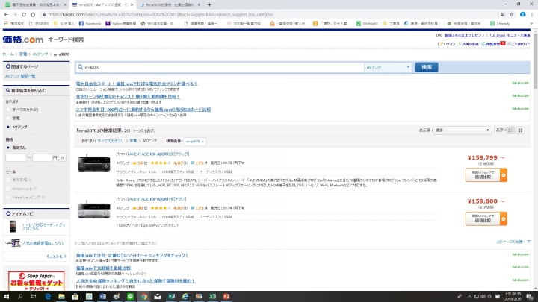Open Word from the taskbar
Viewport: 538px width, 302px height.
pyautogui.click(x=102, y=297)
